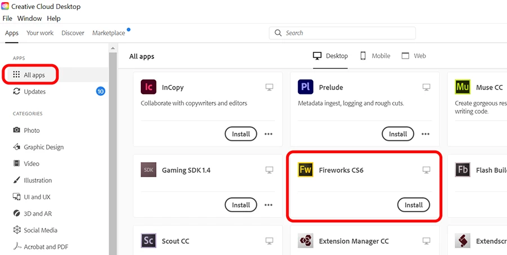Screen dimensions: 507x255
Task: Click the Fireworks CS6 title text
Action: tap(341, 170)
